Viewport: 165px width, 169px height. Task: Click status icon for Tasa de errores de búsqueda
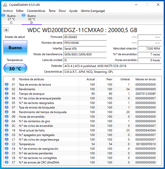coord(7,107)
